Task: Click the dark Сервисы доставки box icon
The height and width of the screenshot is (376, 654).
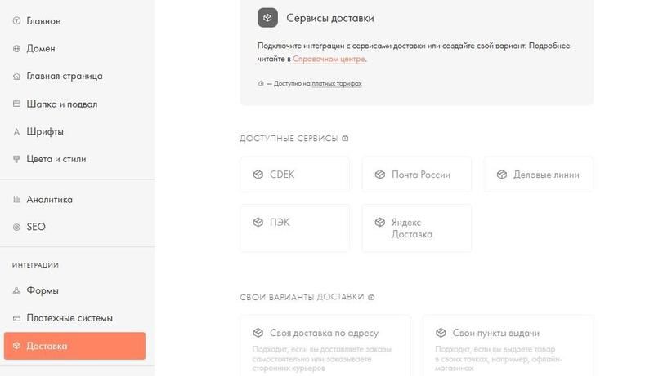Action: click(267, 18)
